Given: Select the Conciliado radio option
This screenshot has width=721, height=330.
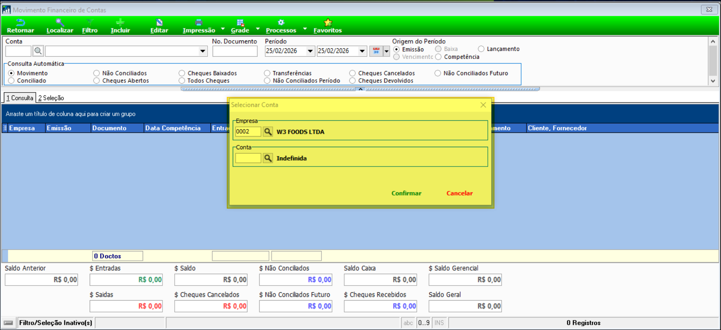Looking at the screenshot, I should pyautogui.click(x=12, y=81).
